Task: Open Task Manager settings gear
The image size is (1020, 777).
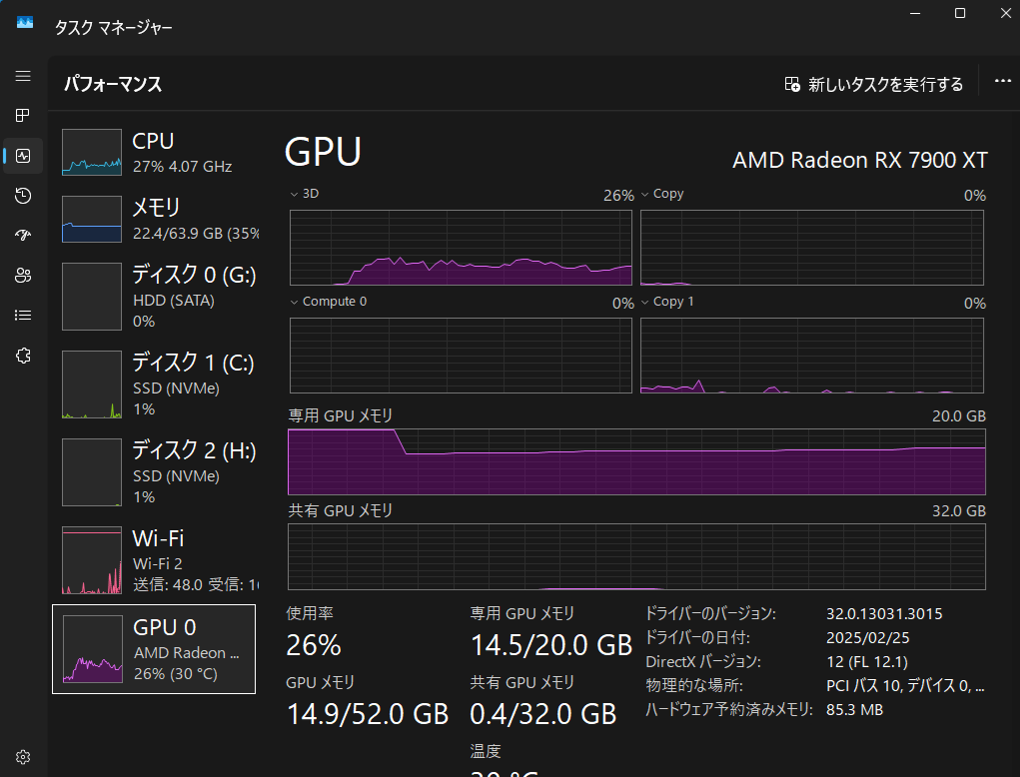Action: coord(23,756)
